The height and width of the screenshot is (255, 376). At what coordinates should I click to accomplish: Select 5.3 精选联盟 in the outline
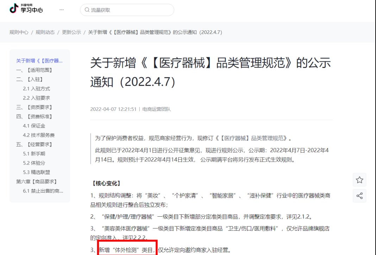click(x=36, y=172)
